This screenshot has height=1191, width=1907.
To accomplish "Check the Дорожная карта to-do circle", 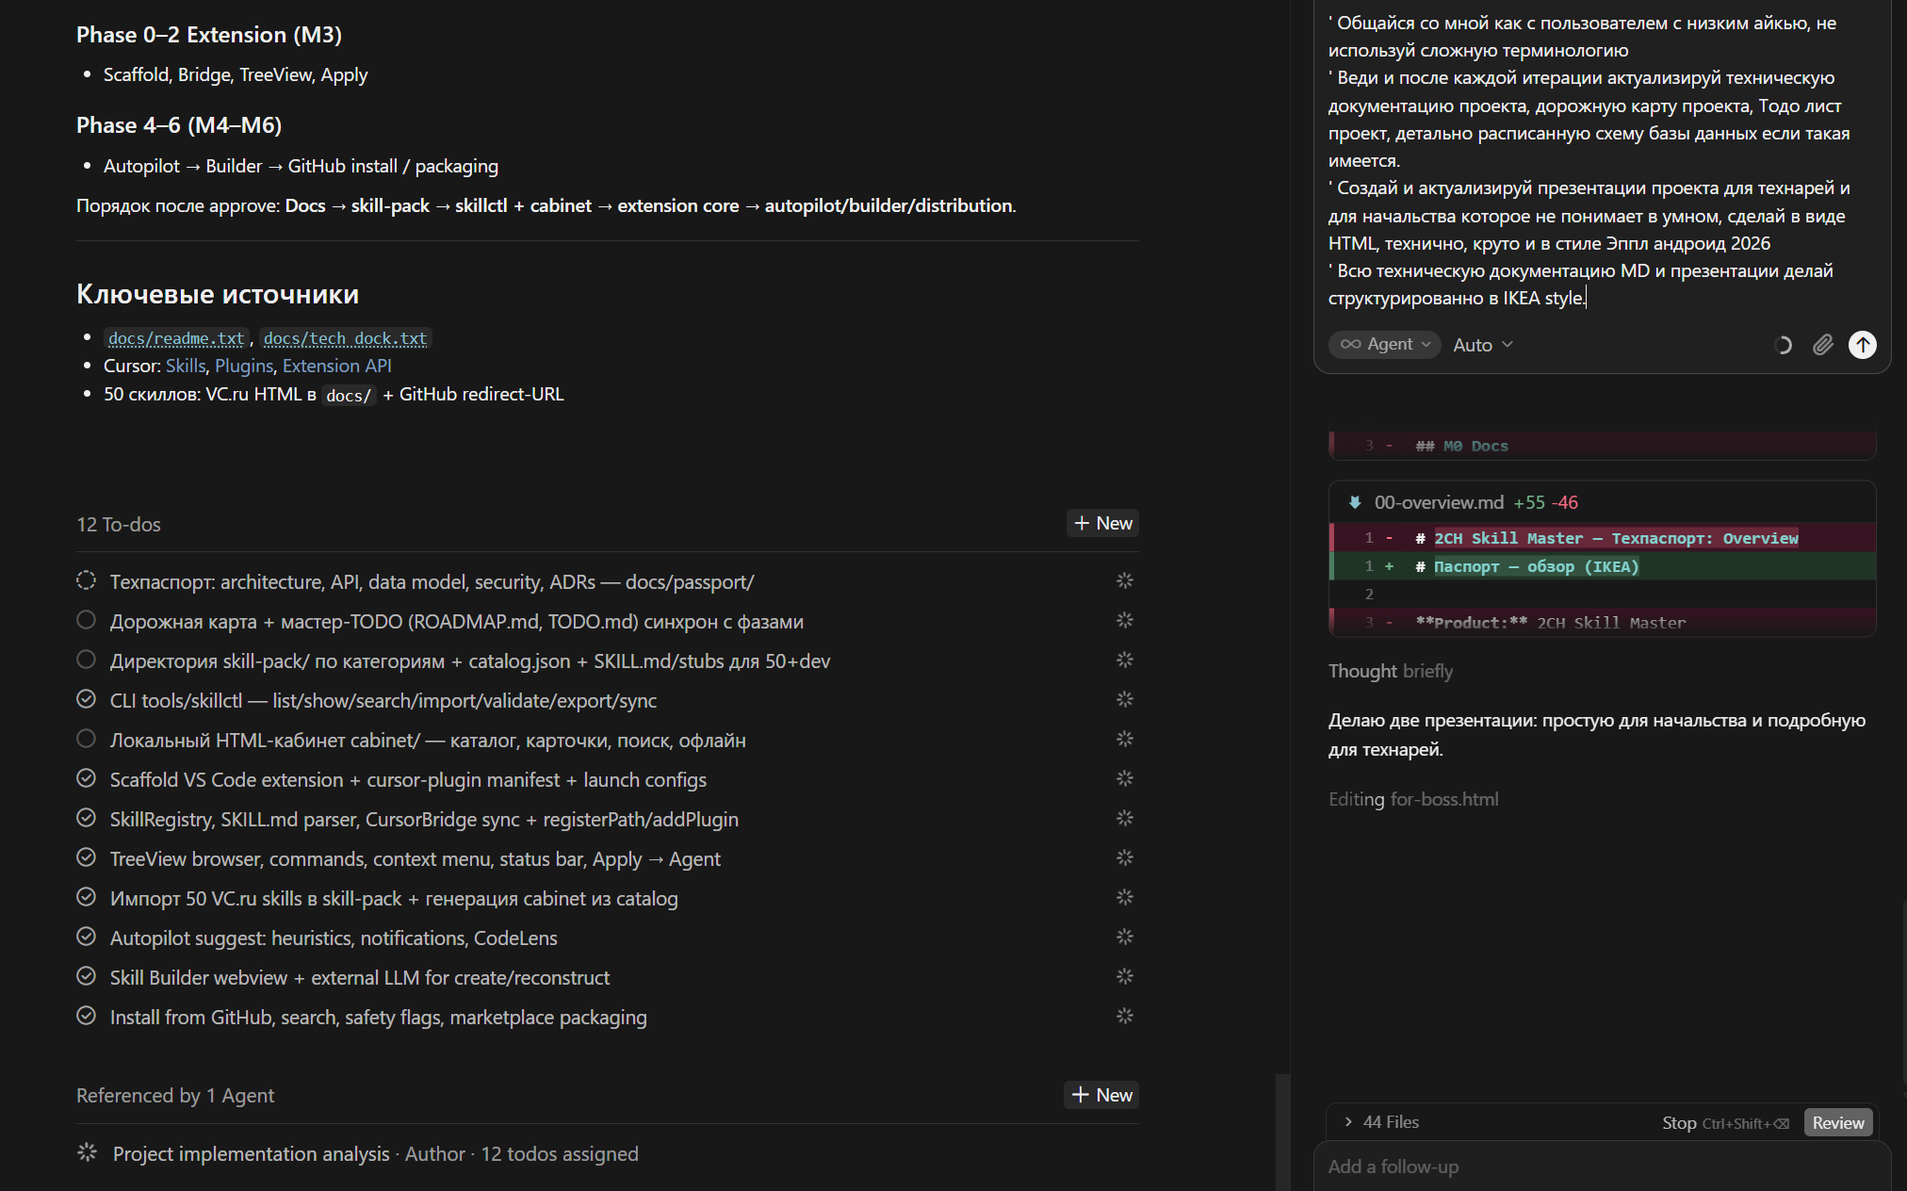I will [x=86, y=620].
